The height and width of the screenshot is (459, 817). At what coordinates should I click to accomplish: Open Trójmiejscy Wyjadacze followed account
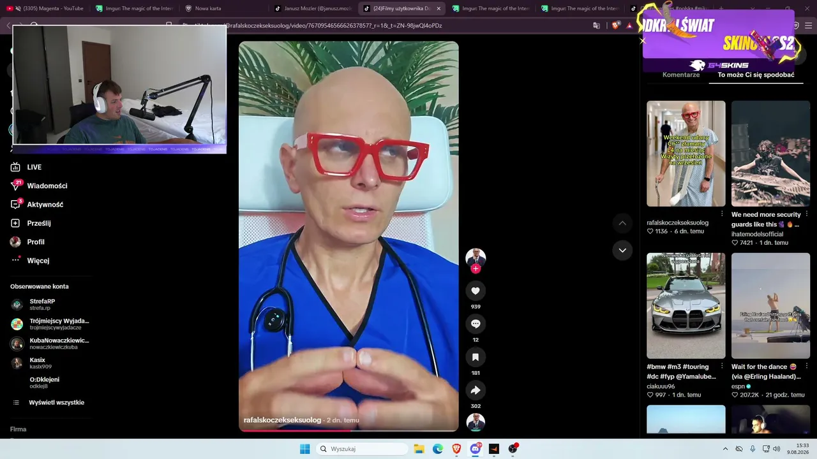50,324
